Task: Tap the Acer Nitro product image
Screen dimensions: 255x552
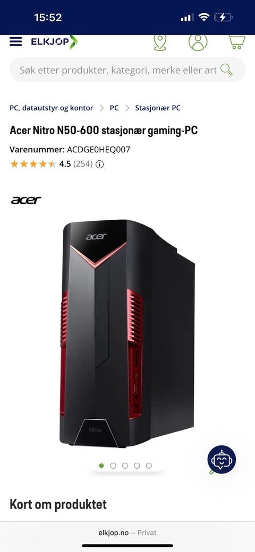Action: tap(127, 334)
